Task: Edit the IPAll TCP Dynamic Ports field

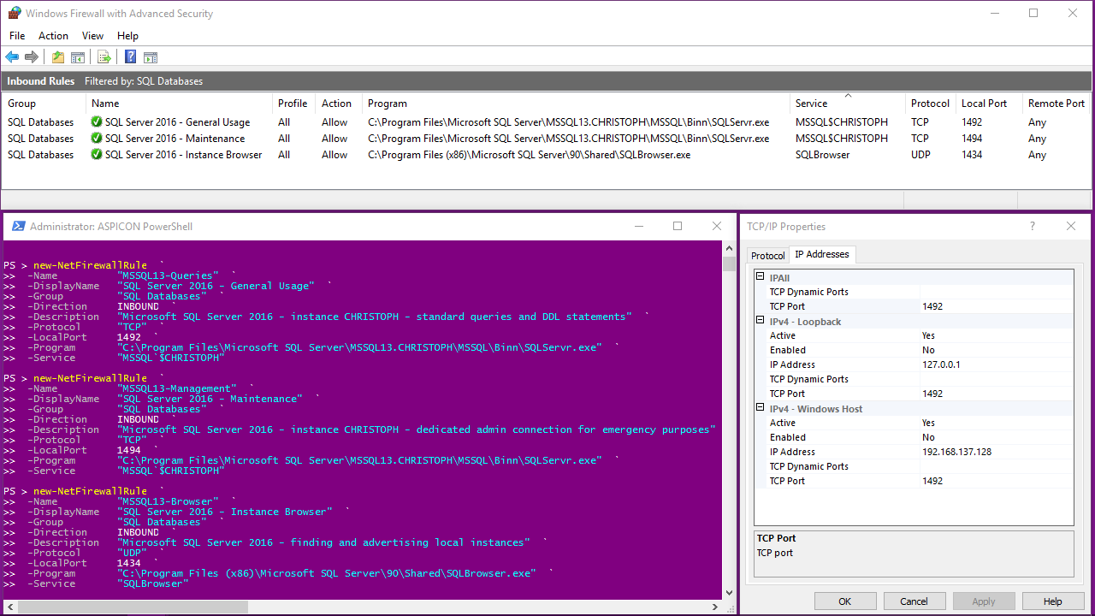Action: point(997,292)
